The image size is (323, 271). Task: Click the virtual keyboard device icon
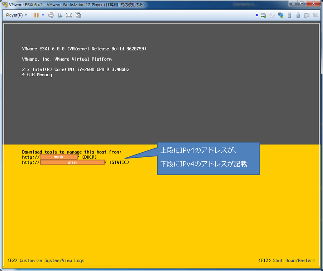point(315,15)
